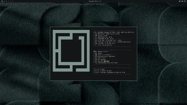Click the 1920x1080 in 28" display line
The image size is (187, 105).
pos(105,39)
